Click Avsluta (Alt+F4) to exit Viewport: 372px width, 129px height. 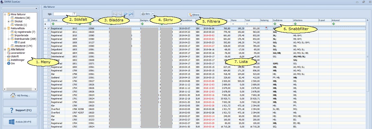pos(20,122)
